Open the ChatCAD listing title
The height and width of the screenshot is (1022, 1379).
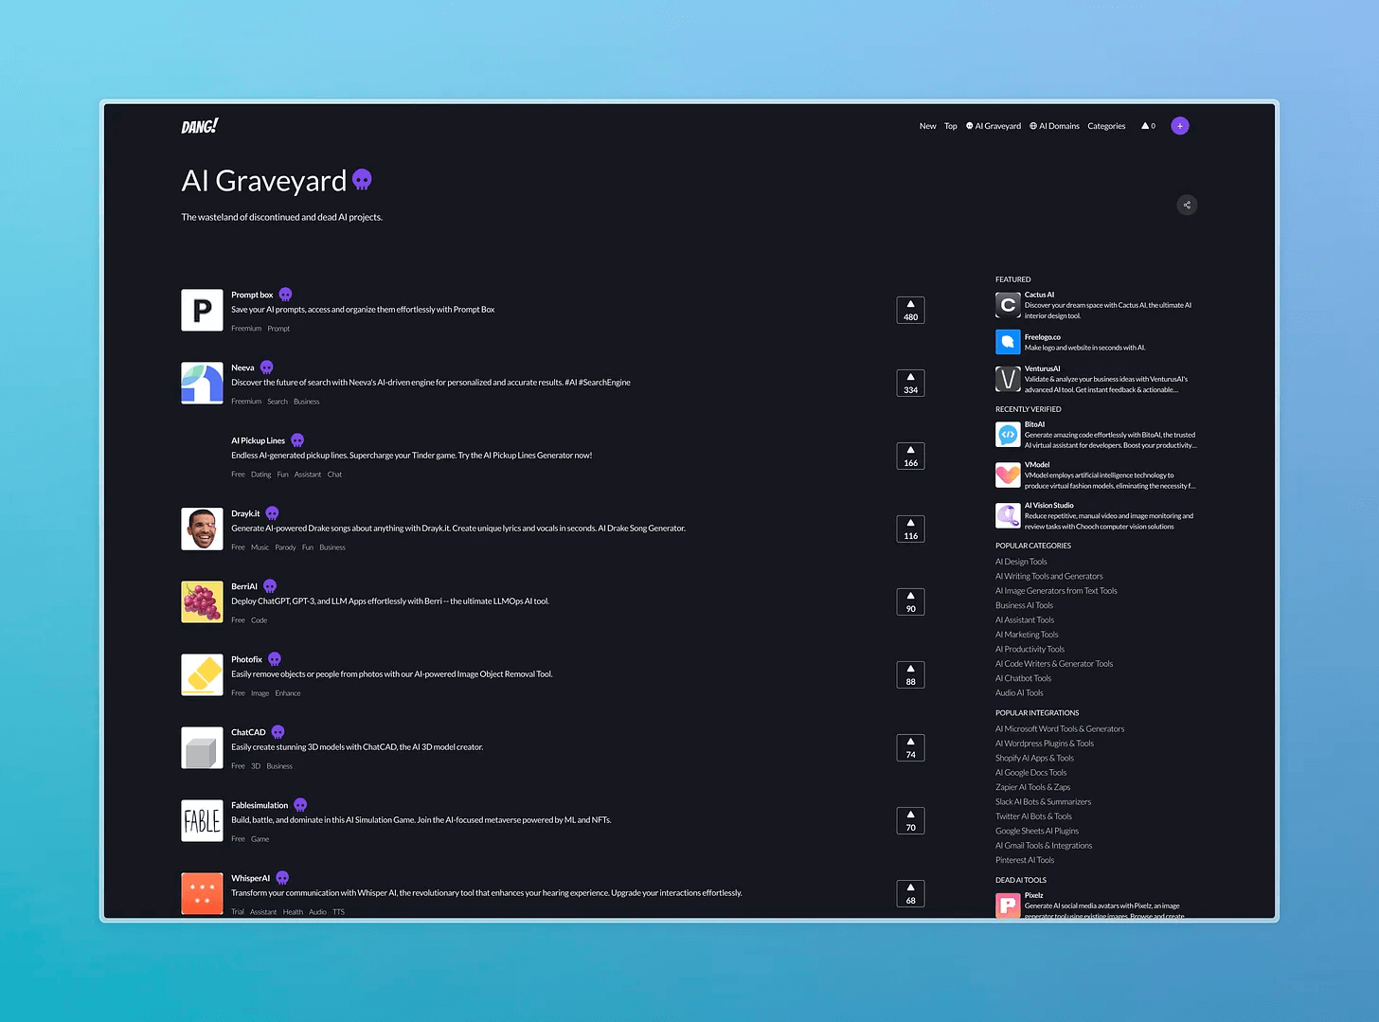pos(248,732)
